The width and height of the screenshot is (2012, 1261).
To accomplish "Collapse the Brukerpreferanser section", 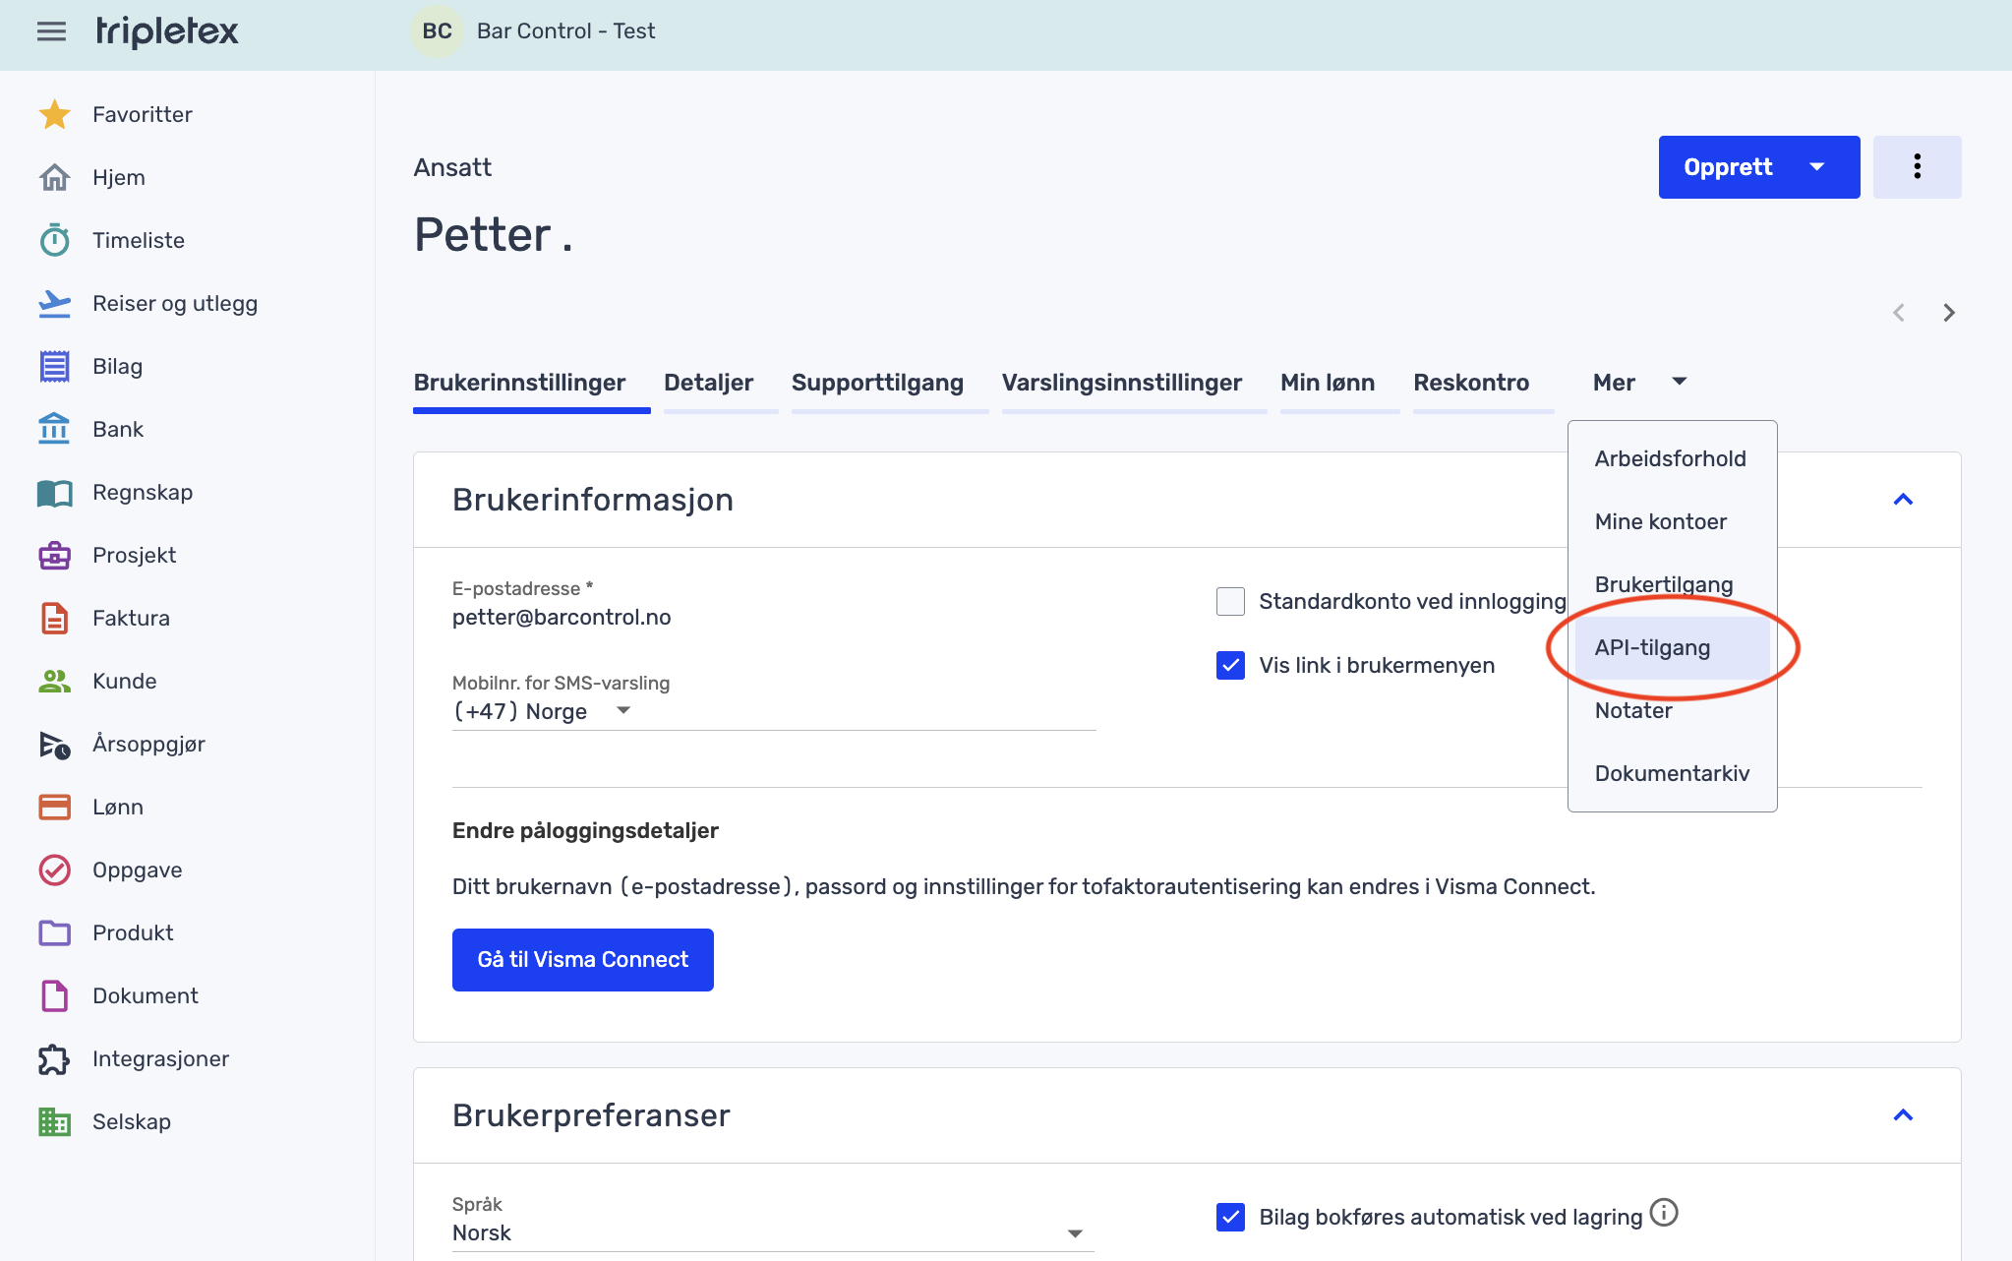I will click(x=1904, y=1115).
